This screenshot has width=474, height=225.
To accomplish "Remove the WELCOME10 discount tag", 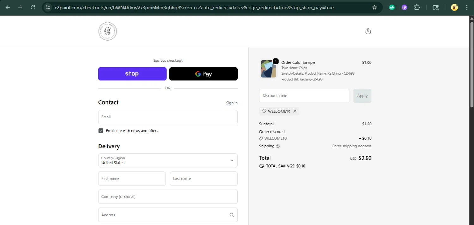I will click(295, 111).
